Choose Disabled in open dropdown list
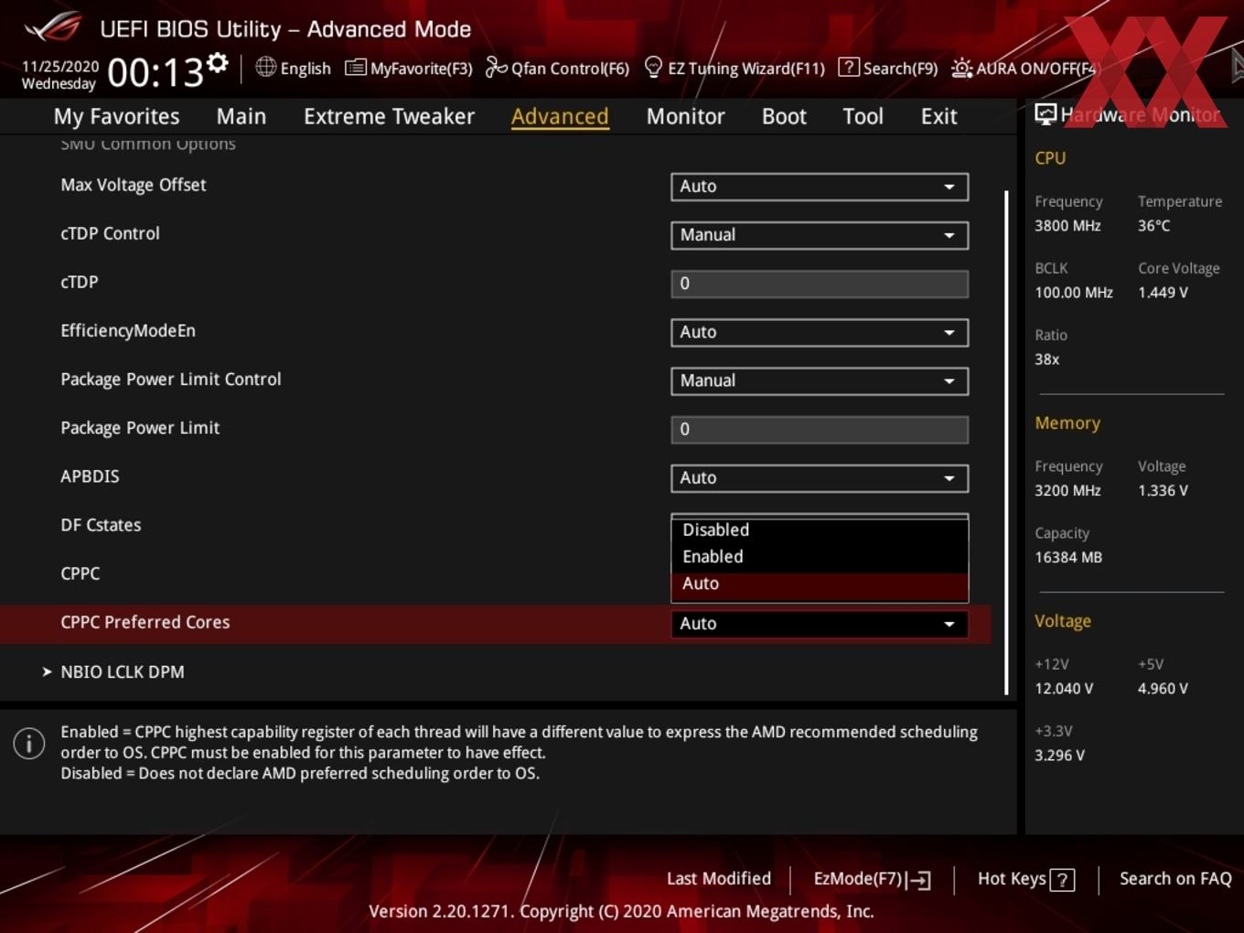1244x933 pixels. [x=820, y=530]
